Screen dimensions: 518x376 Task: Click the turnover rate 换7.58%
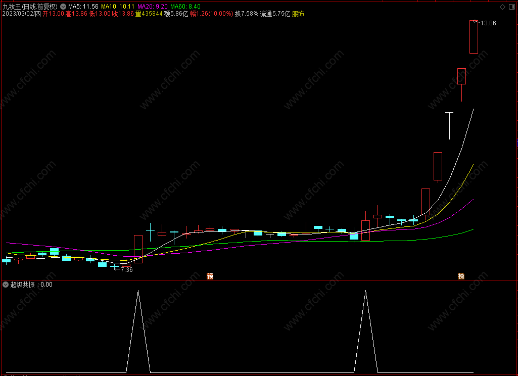pyautogui.click(x=247, y=14)
